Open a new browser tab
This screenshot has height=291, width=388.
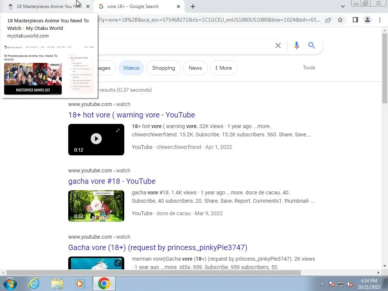[x=193, y=7]
